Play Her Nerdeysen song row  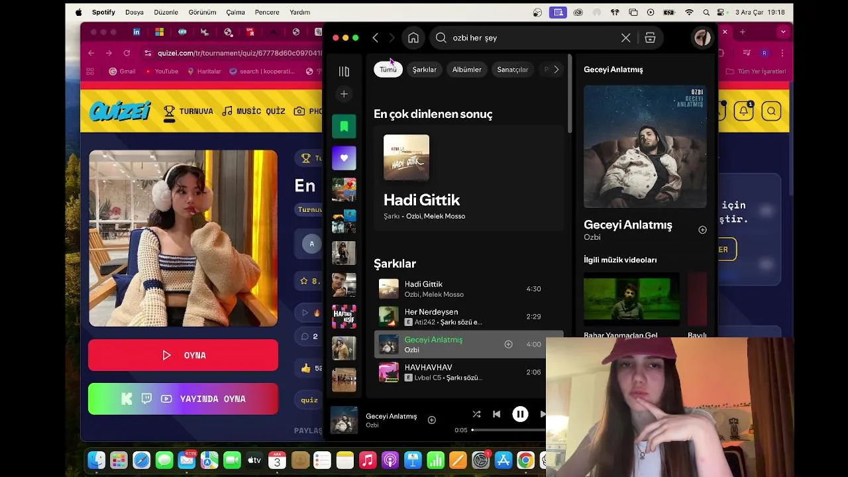(468, 317)
